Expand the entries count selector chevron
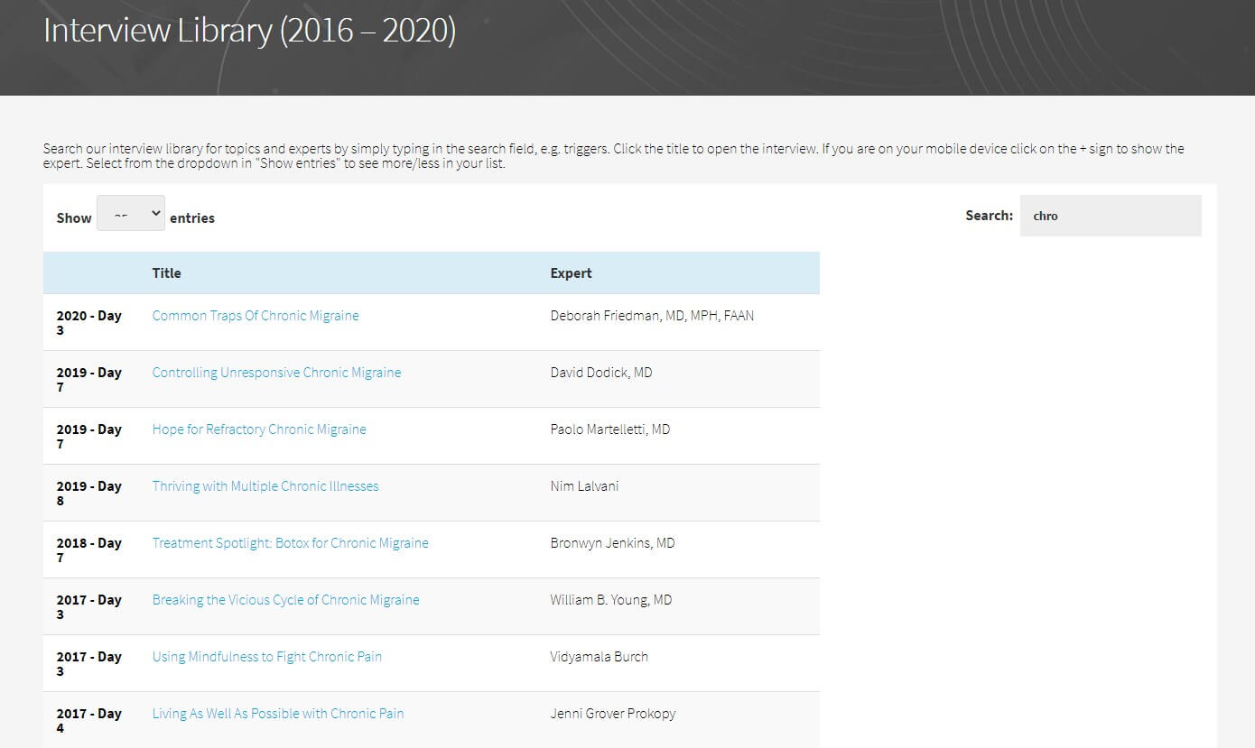 click(154, 213)
